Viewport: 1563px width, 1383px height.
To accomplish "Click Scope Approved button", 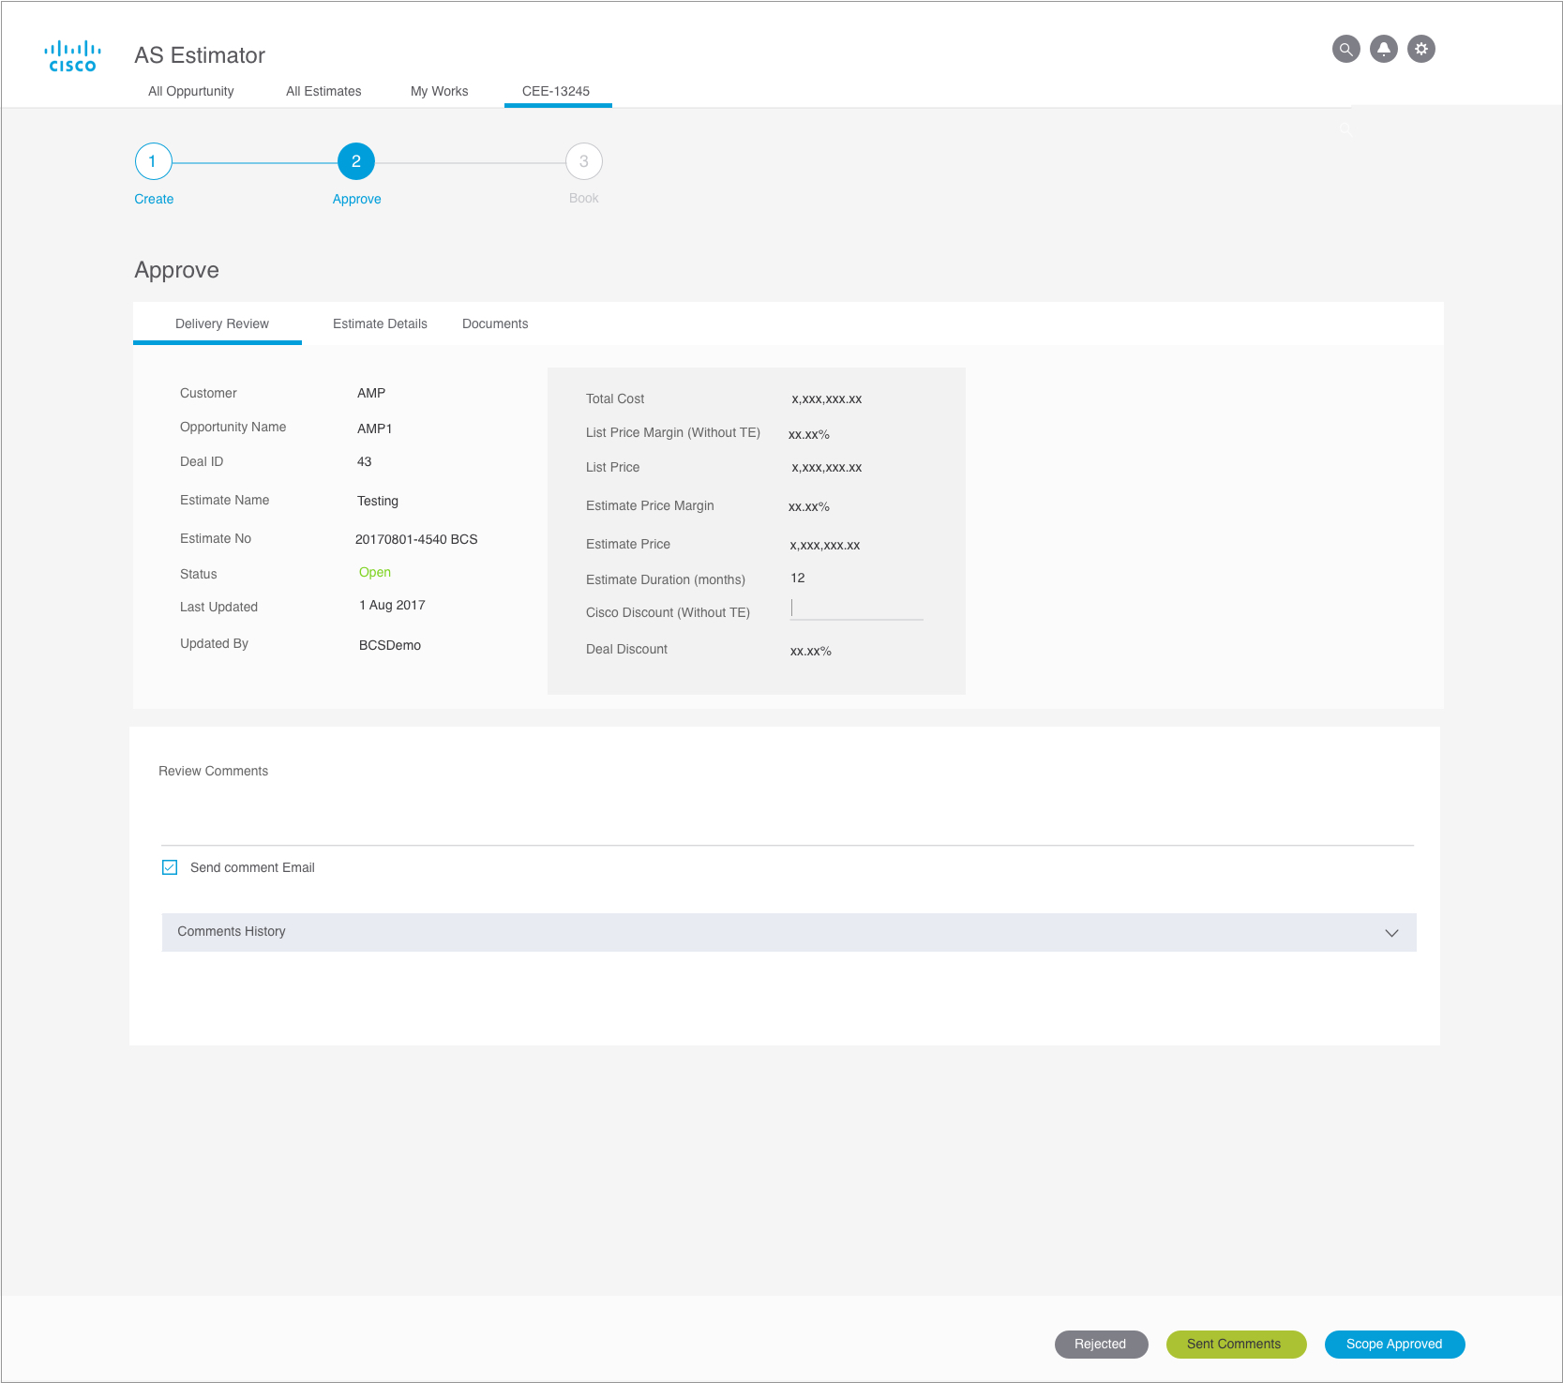I will (1394, 1344).
